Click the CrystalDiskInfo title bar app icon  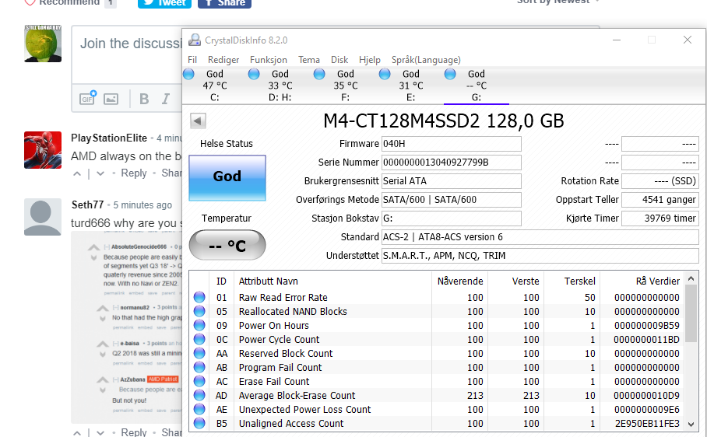click(x=195, y=40)
